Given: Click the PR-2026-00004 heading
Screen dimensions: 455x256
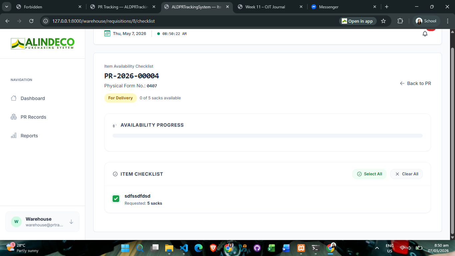Looking at the screenshot, I should (x=132, y=76).
